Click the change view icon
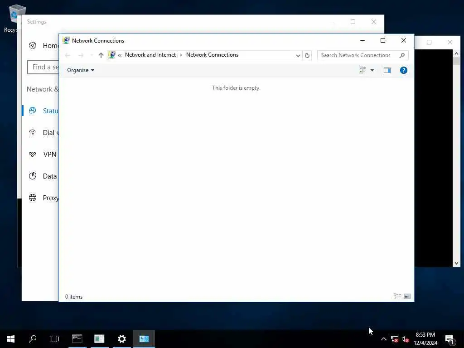 (362, 70)
